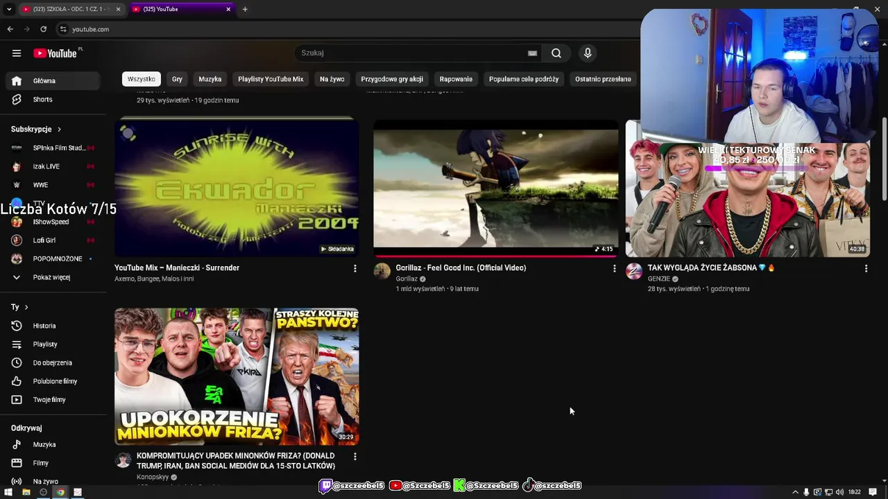Open a new browser tab
This screenshot has width=888, height=499.
(245, 9)
